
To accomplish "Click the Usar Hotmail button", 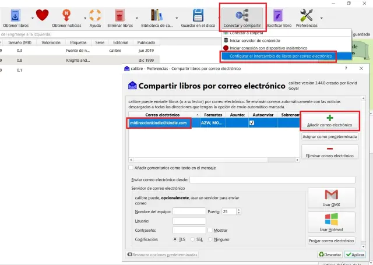I will pyautogui.click(x=330, y=222).
